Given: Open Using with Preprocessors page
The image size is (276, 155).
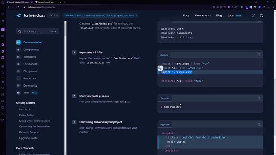Looking at the screenshot, I should (34, 121).
